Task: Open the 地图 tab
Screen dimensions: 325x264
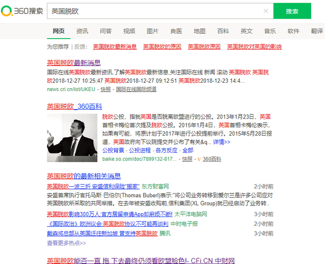Action: (200, 31)
